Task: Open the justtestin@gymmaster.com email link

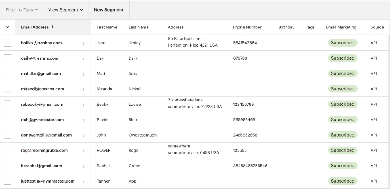Action: pos(48,181)
